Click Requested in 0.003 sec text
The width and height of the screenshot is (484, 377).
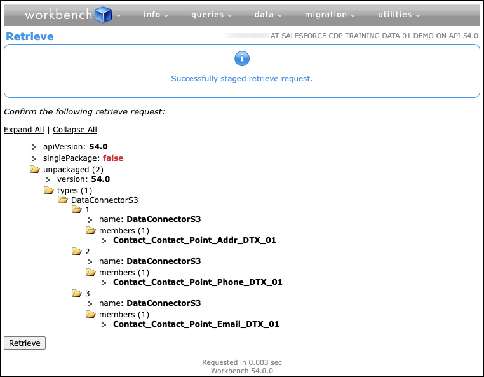pyautogui.click(x=242, y=362)
